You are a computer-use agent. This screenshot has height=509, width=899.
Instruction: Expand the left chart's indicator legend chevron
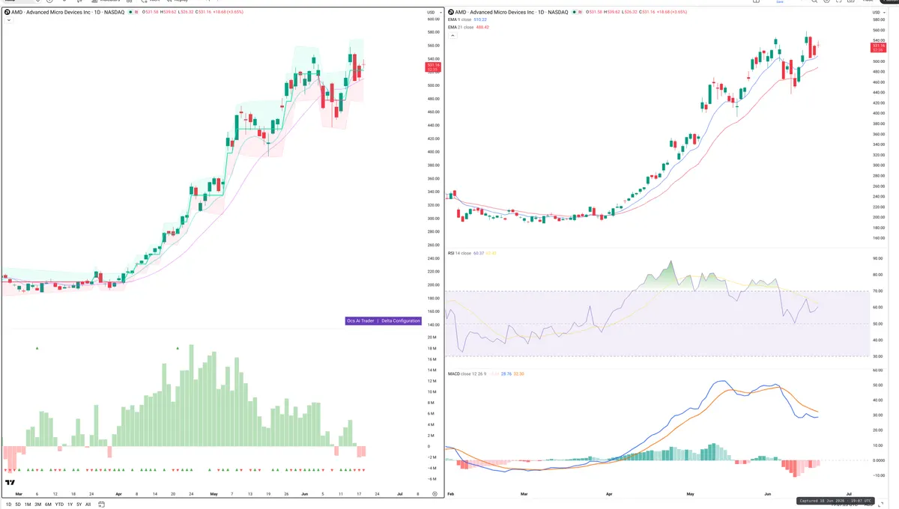[7, 20]
